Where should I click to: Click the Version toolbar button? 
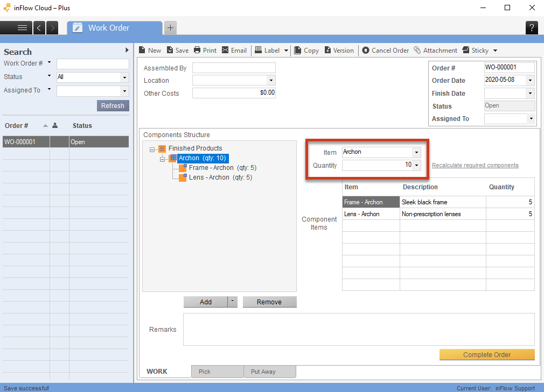[x=339, y=50]
